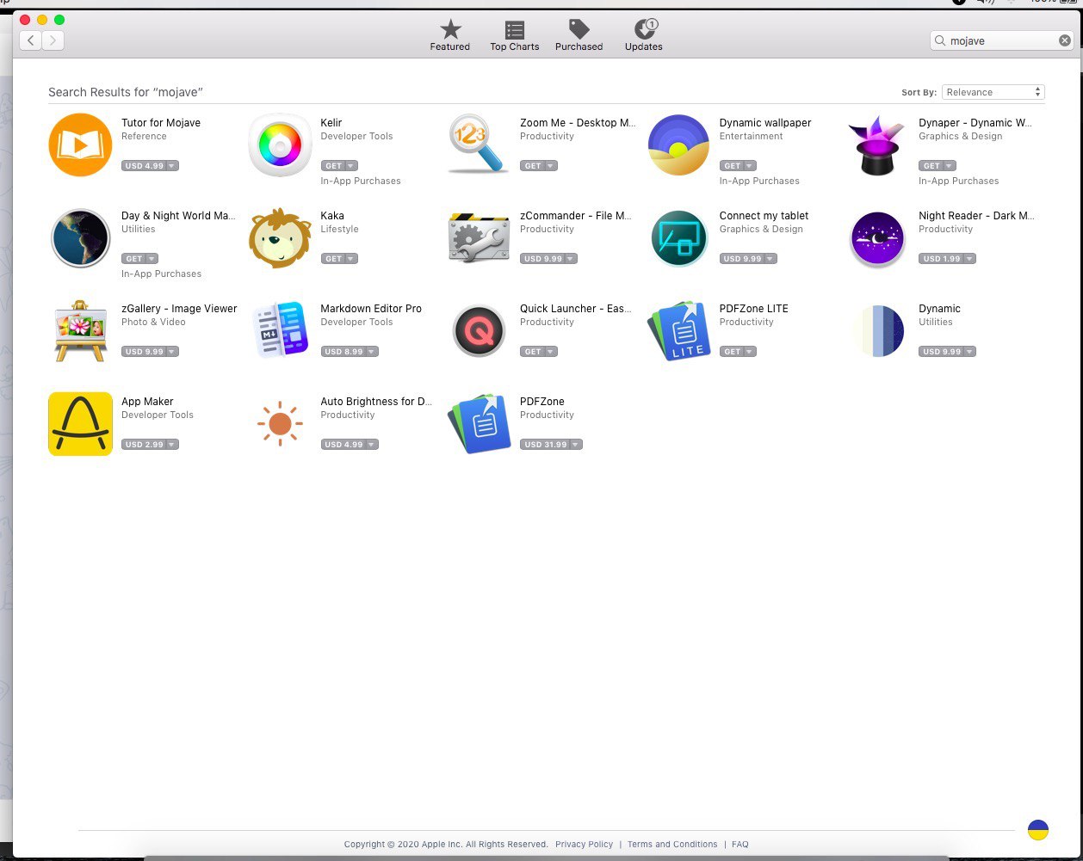
Task: Open the PDFZone LITE icon
Action: (x=678, y=330)
